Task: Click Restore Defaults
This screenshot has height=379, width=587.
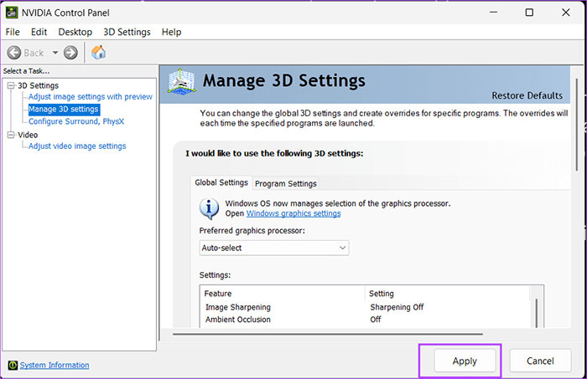Action: (527, 95)
